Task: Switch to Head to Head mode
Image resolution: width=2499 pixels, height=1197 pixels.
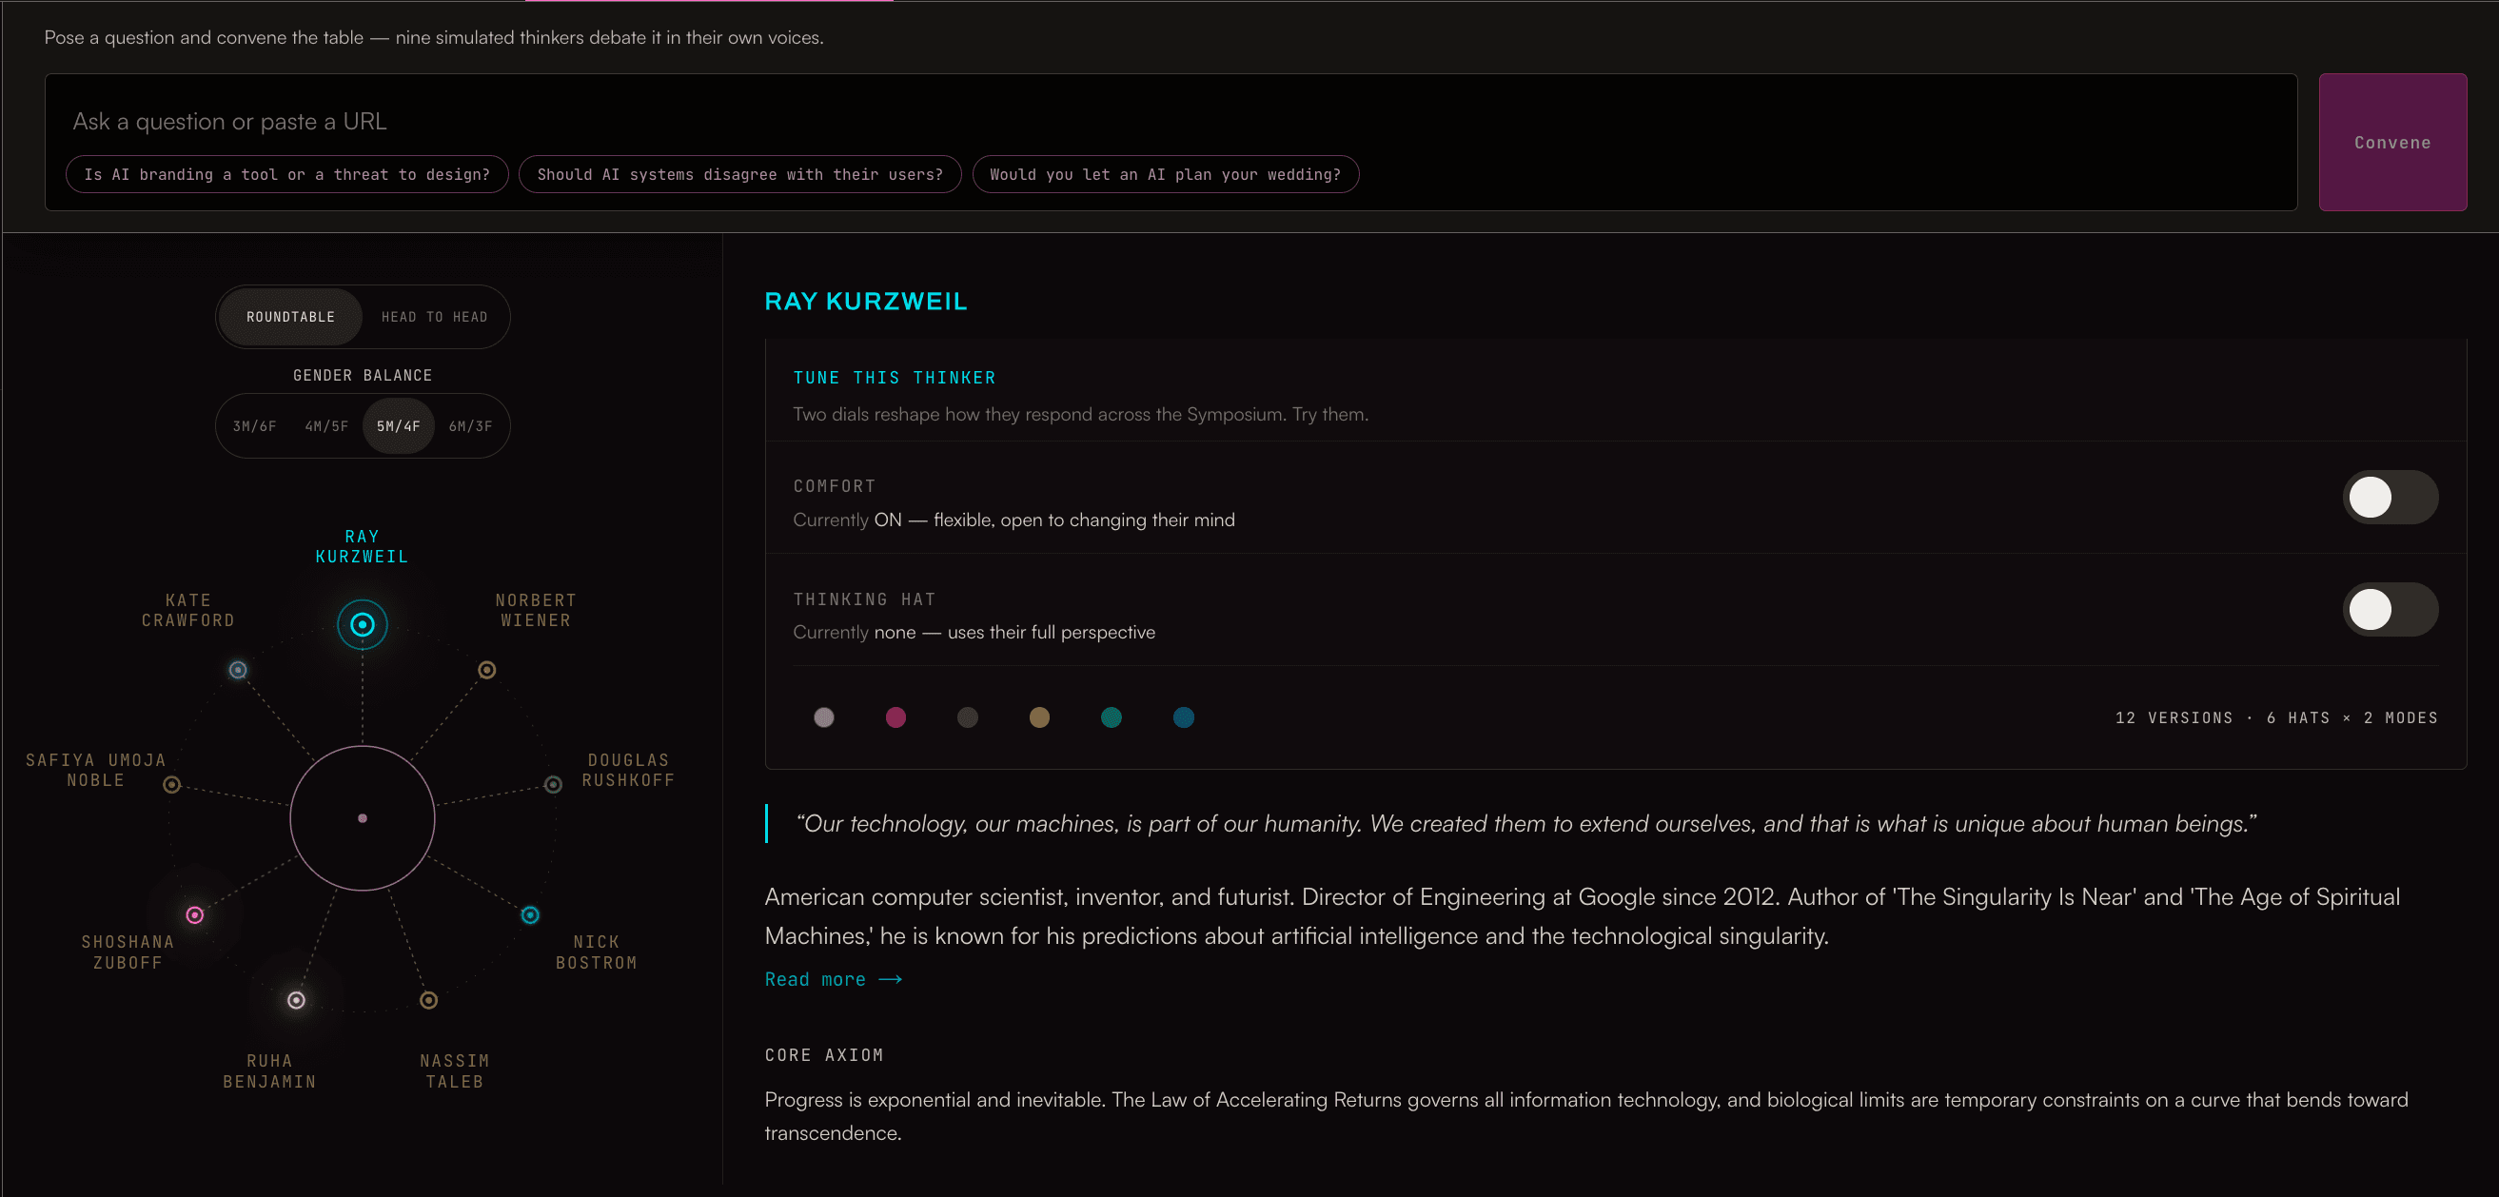Action: click(435, 316)
